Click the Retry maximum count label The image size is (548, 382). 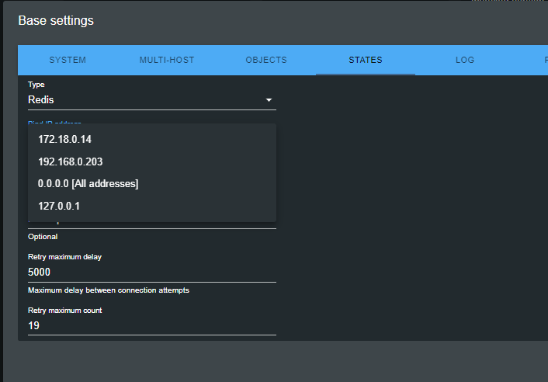pos(64,311)
